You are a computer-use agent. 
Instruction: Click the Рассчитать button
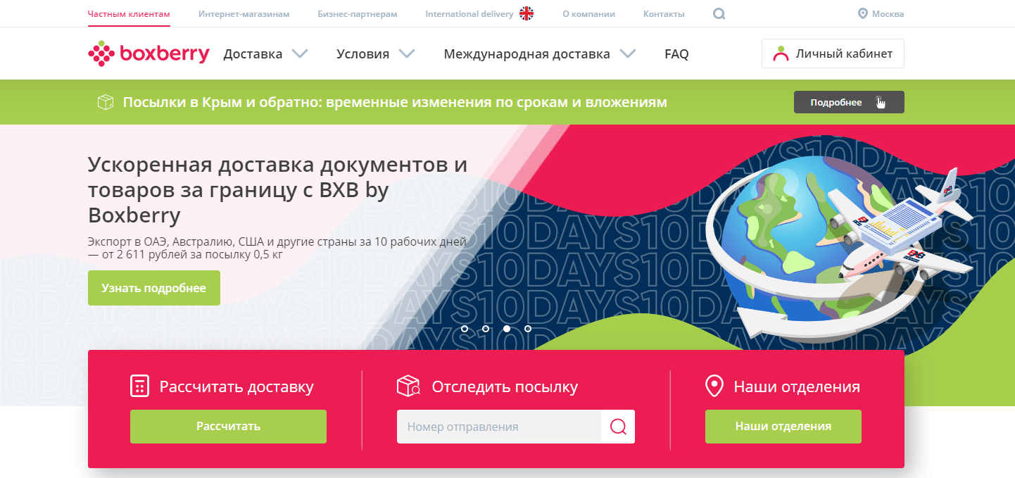pos(228,427)
